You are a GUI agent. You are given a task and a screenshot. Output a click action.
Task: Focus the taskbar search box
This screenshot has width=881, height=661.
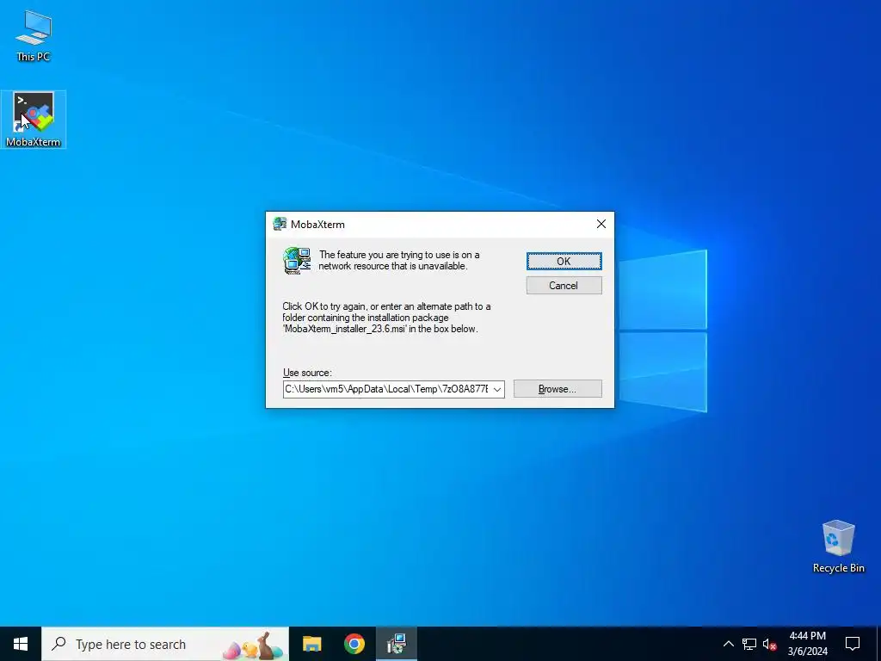(165, 644)
